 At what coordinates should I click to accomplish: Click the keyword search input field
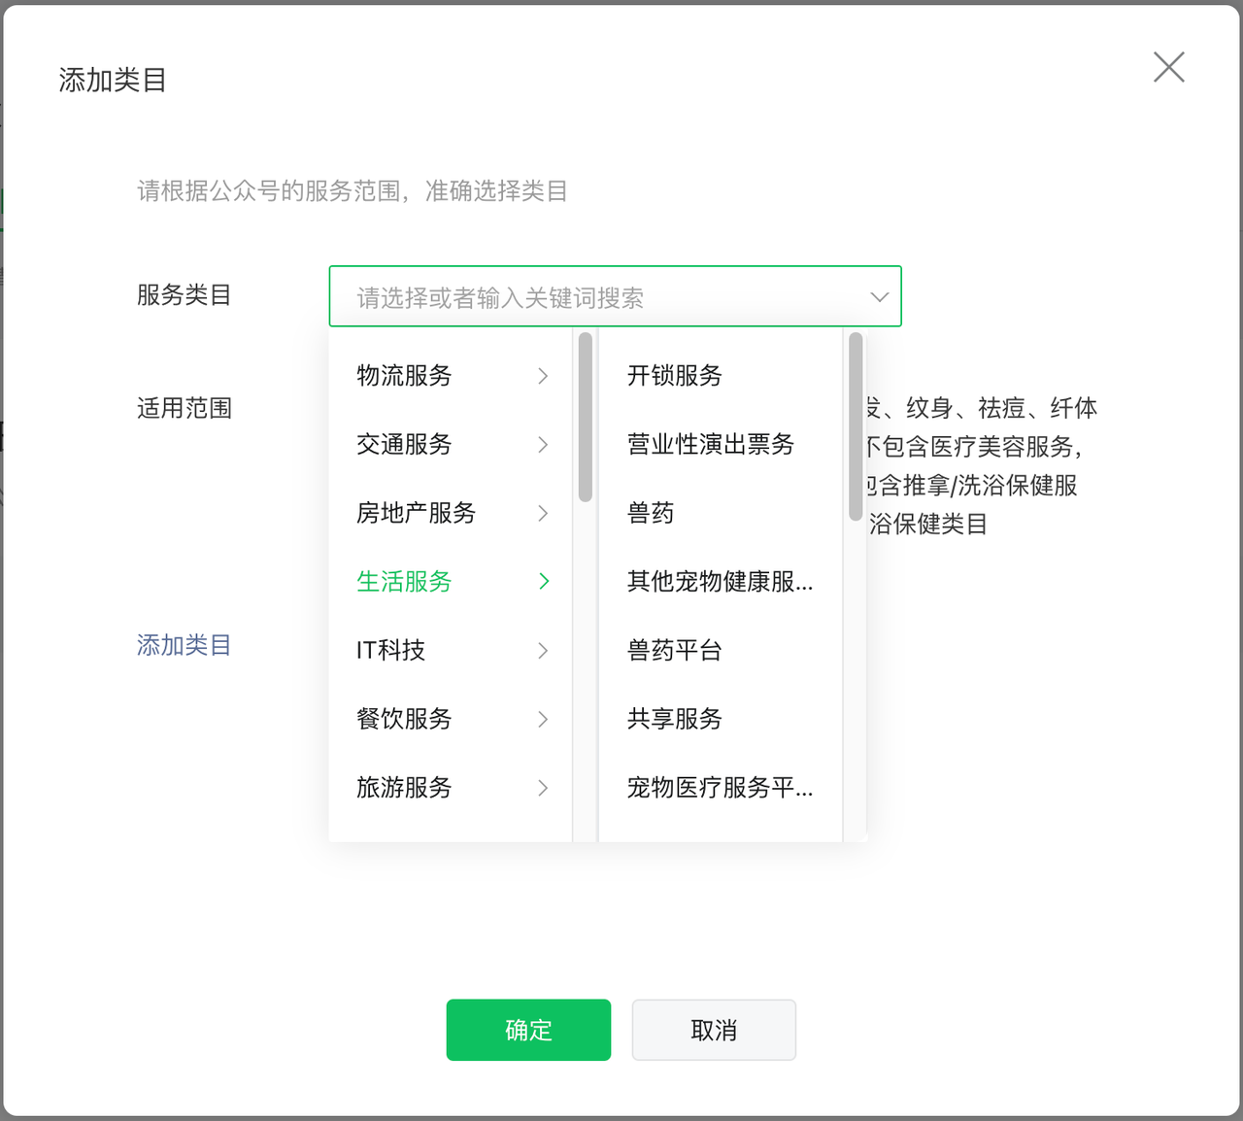pyautogui.click(x=583, y=296)
